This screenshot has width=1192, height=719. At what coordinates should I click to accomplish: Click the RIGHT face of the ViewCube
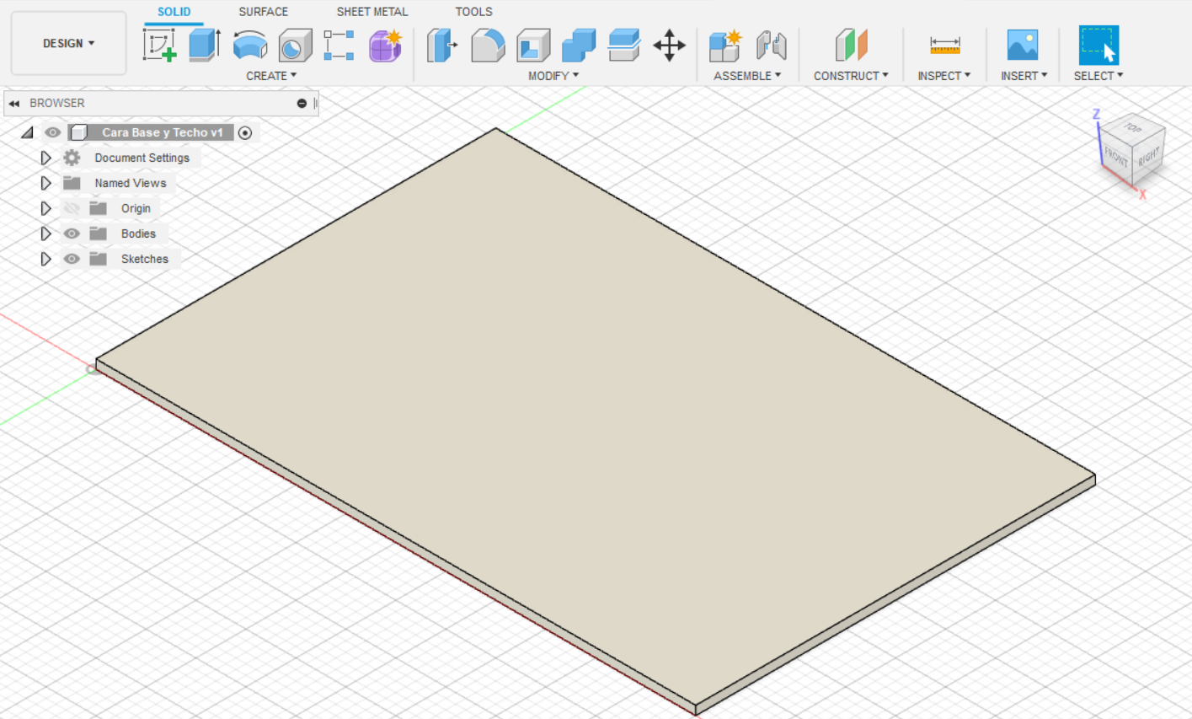pos(1149,158)
